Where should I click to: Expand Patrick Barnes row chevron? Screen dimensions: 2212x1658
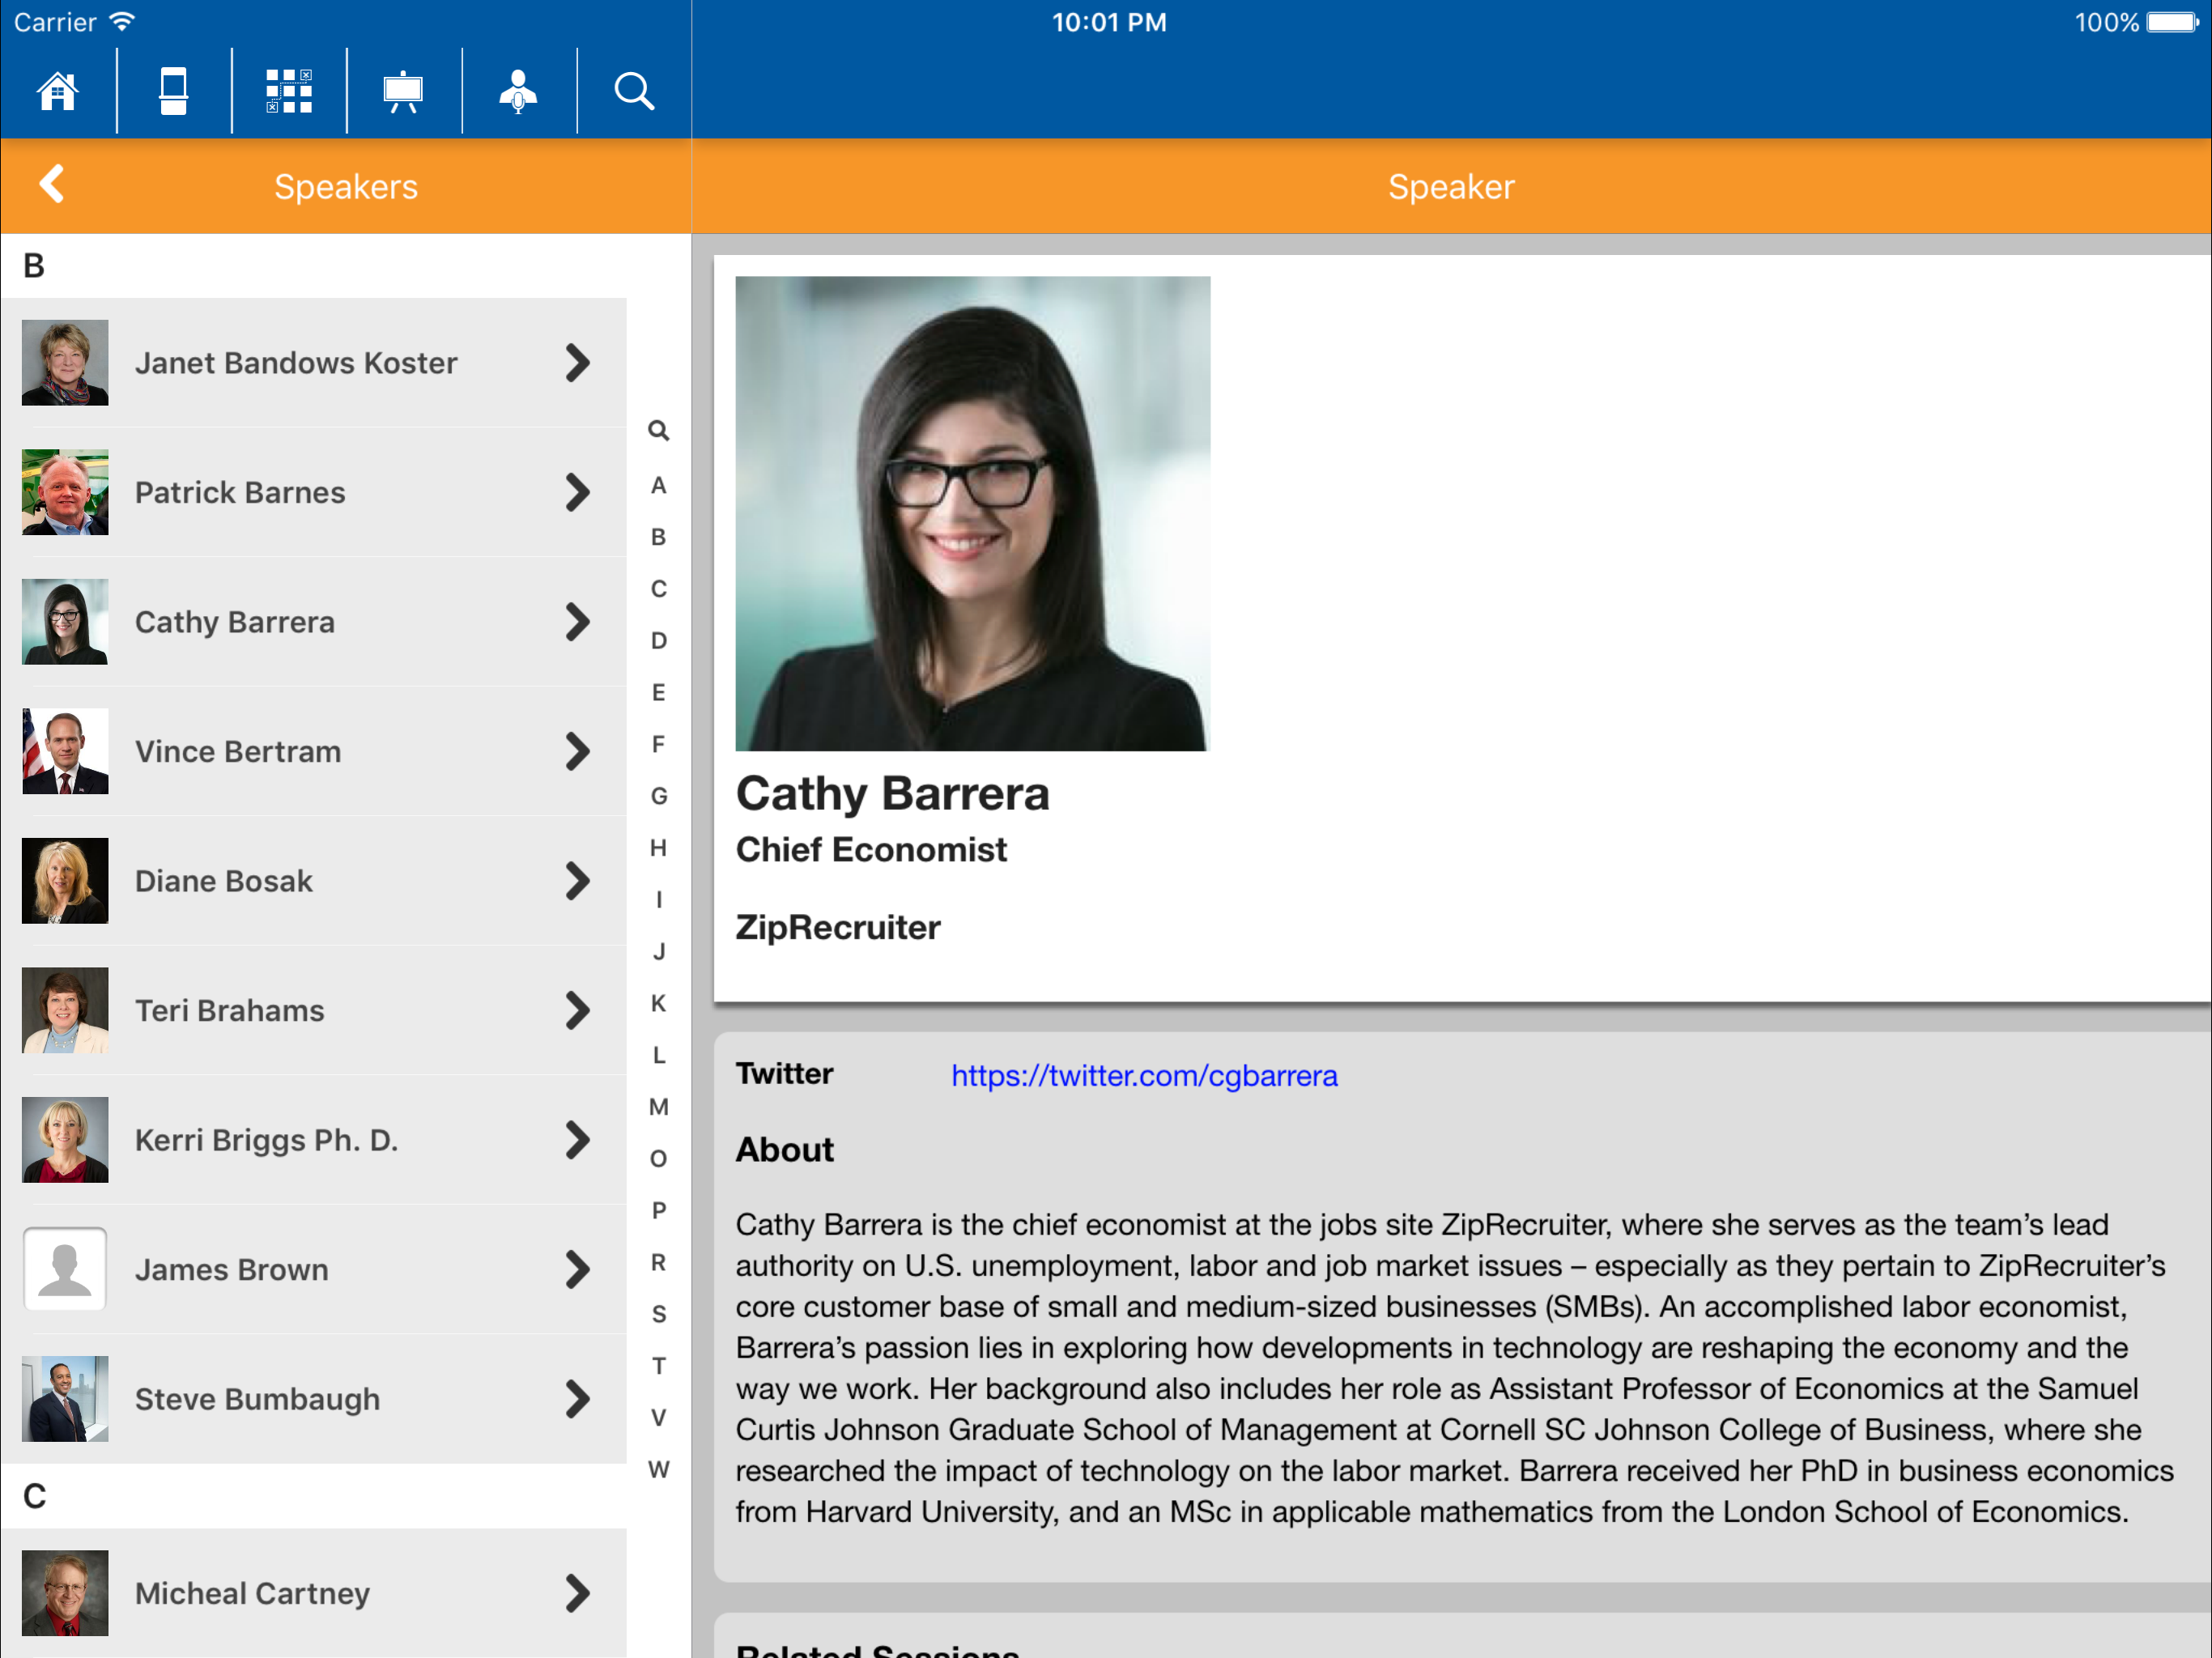pos(577,492)
